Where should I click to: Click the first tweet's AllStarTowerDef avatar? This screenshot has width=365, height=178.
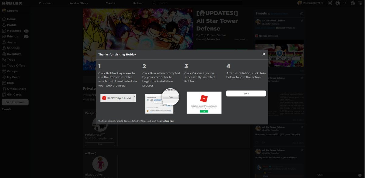click(x=258, y=22)
